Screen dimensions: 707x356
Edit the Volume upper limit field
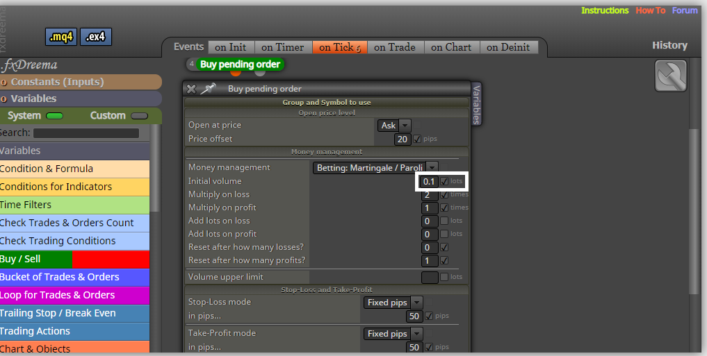click(430, 278)
